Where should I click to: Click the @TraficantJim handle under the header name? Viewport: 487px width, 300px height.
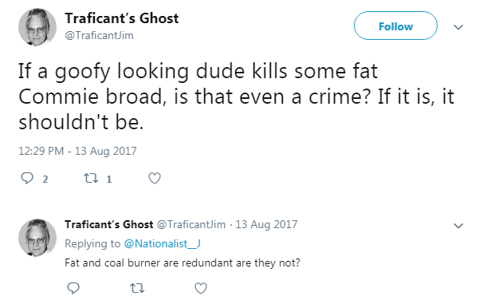pyautogui.click(x=99, y=35)
